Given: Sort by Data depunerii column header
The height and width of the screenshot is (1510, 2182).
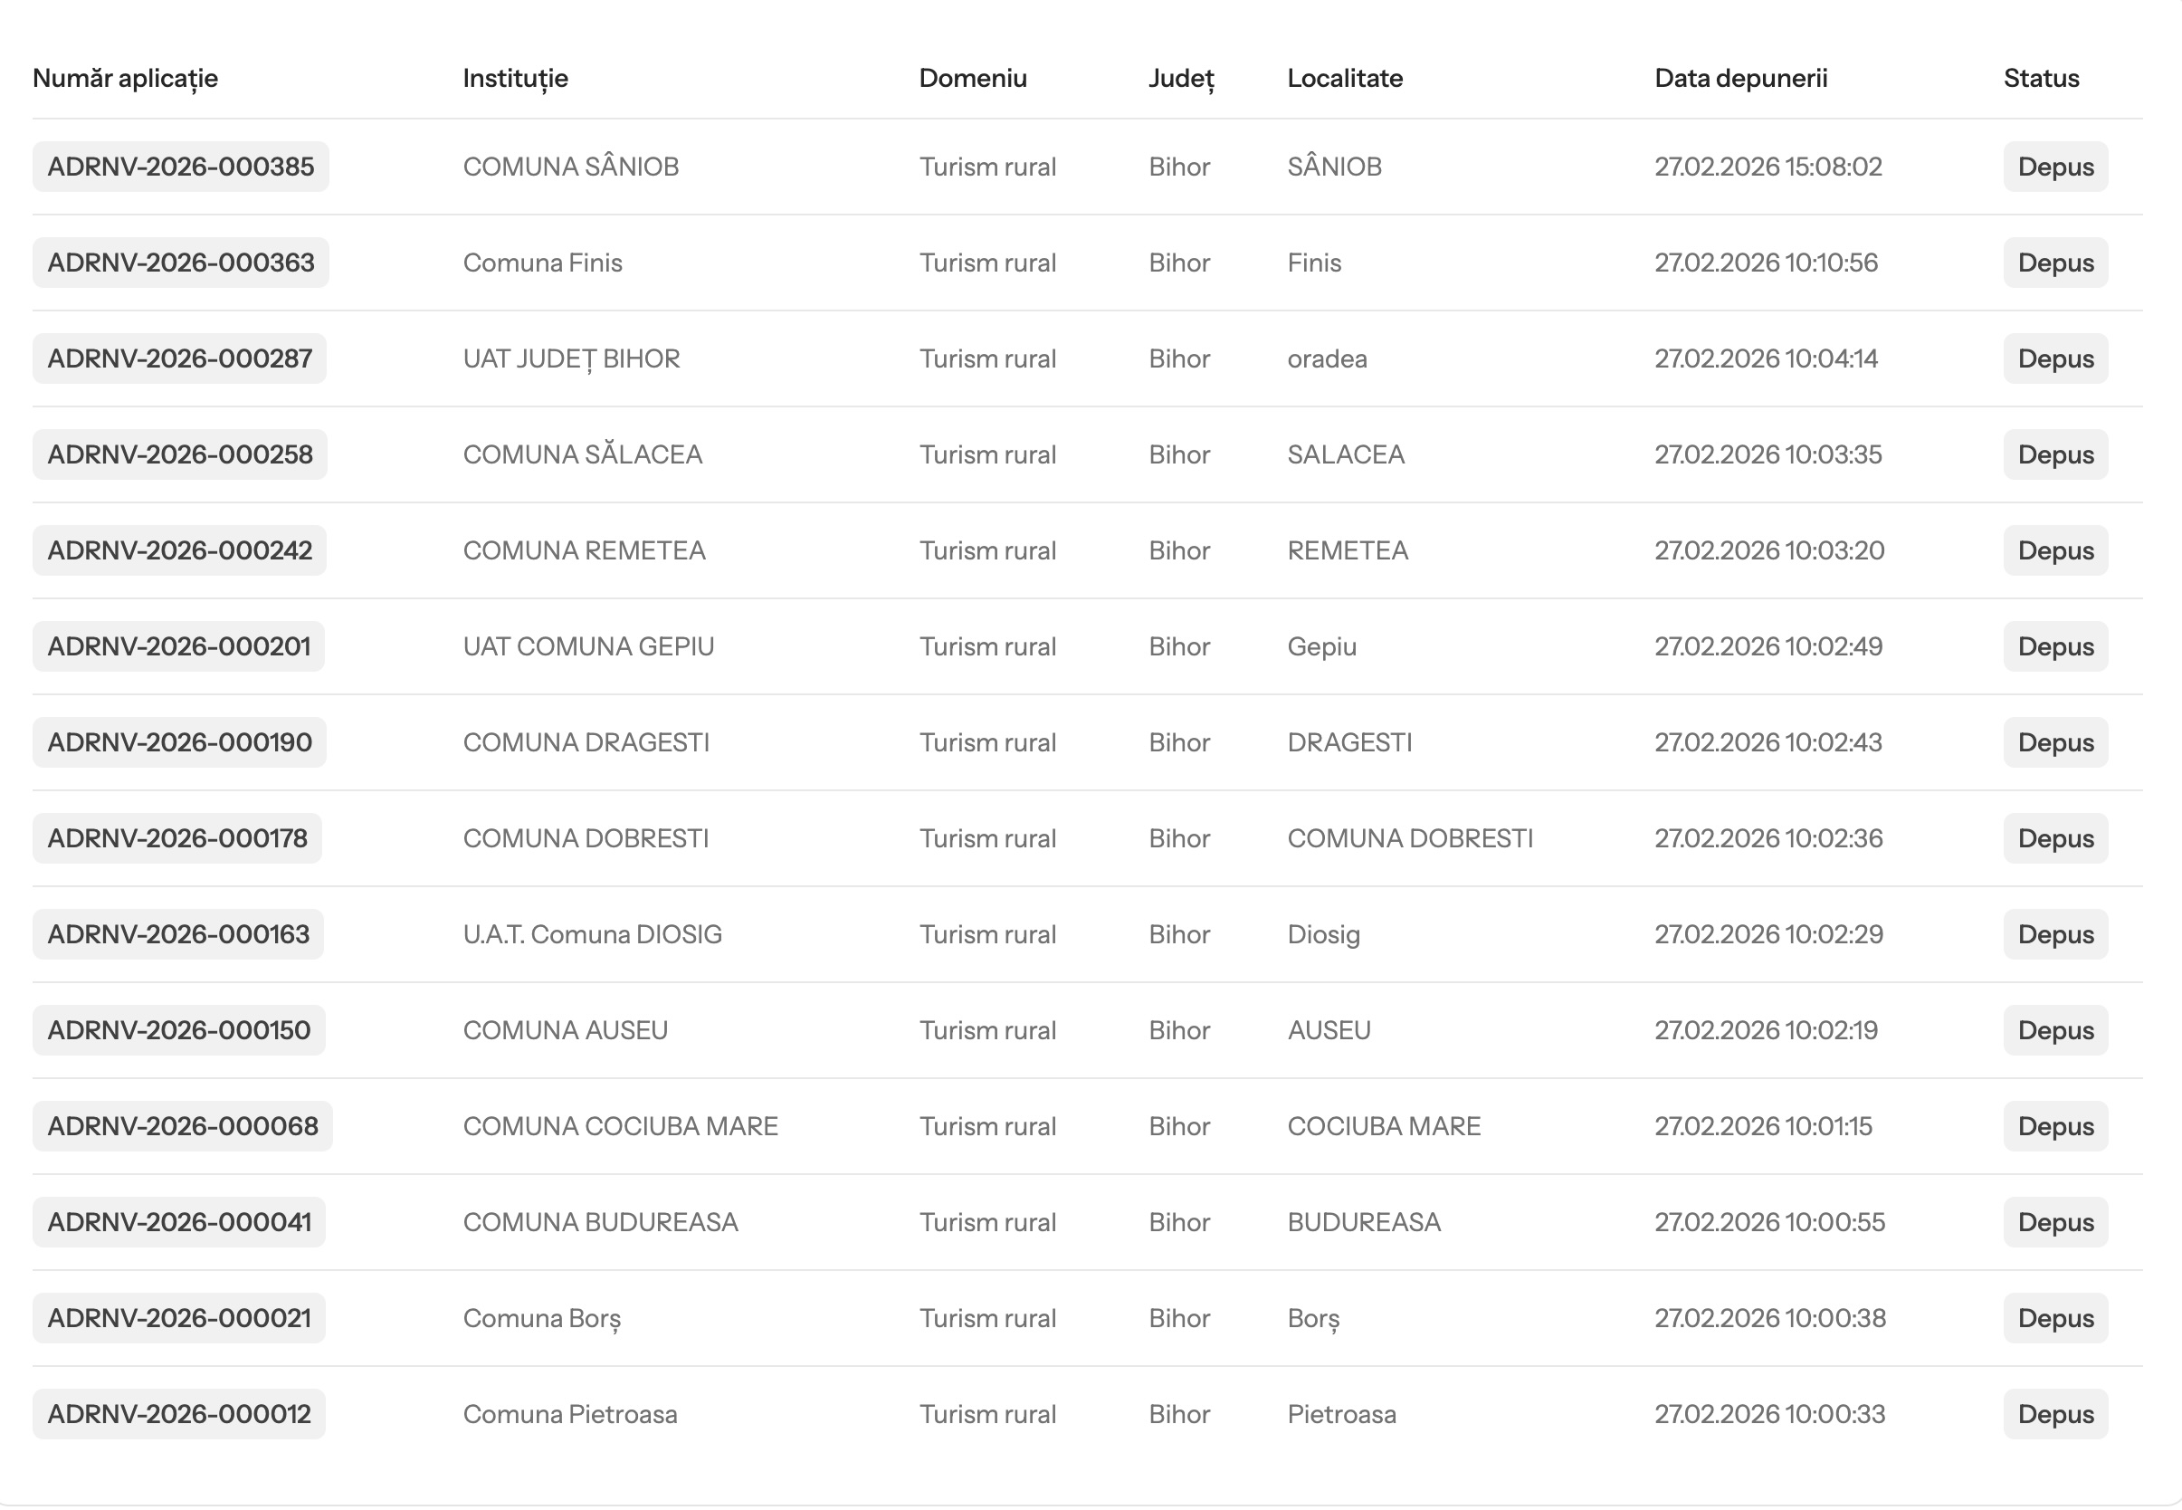Looking at the screenshot, I should pyautogui.click(x=1740, y=79).
